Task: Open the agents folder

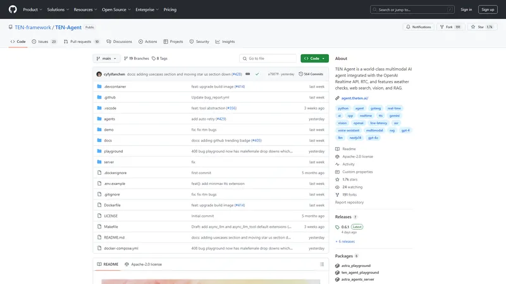Action: (x=109, y=119)
